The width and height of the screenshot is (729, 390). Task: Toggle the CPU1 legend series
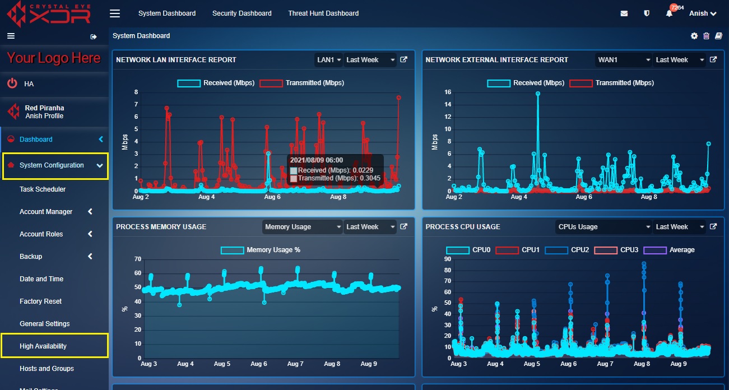click(517, 250)
